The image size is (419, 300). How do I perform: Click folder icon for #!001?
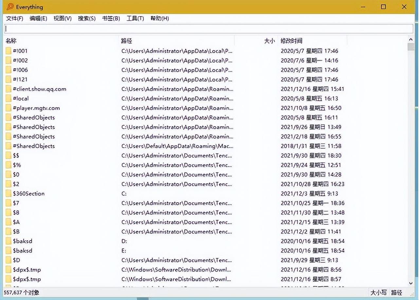click(9, 51)
